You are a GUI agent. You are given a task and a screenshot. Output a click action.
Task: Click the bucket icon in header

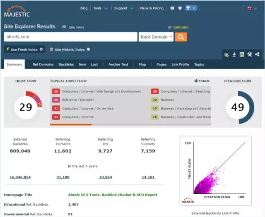pos(180,8)
